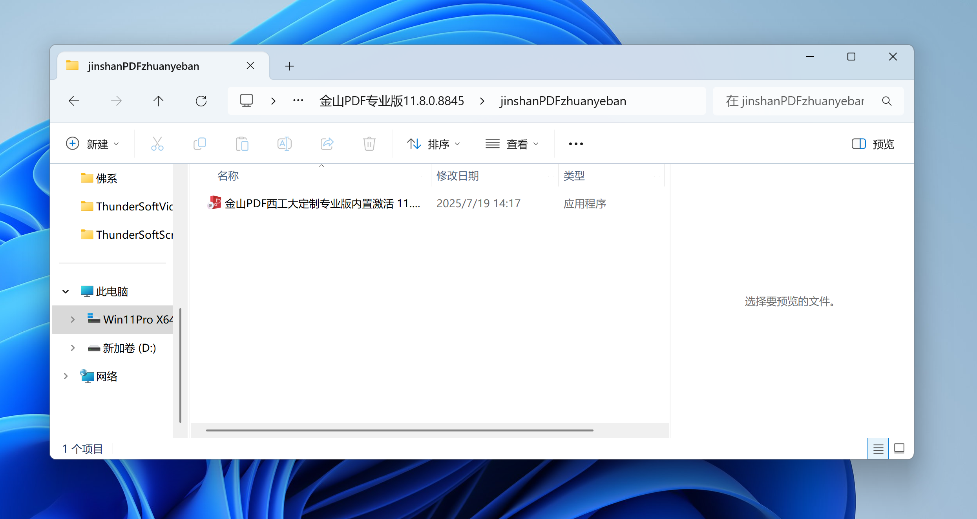Click the Delete trash icon
Screen dimensions: 977x519
pyautogui.click(x=369, y=144)
